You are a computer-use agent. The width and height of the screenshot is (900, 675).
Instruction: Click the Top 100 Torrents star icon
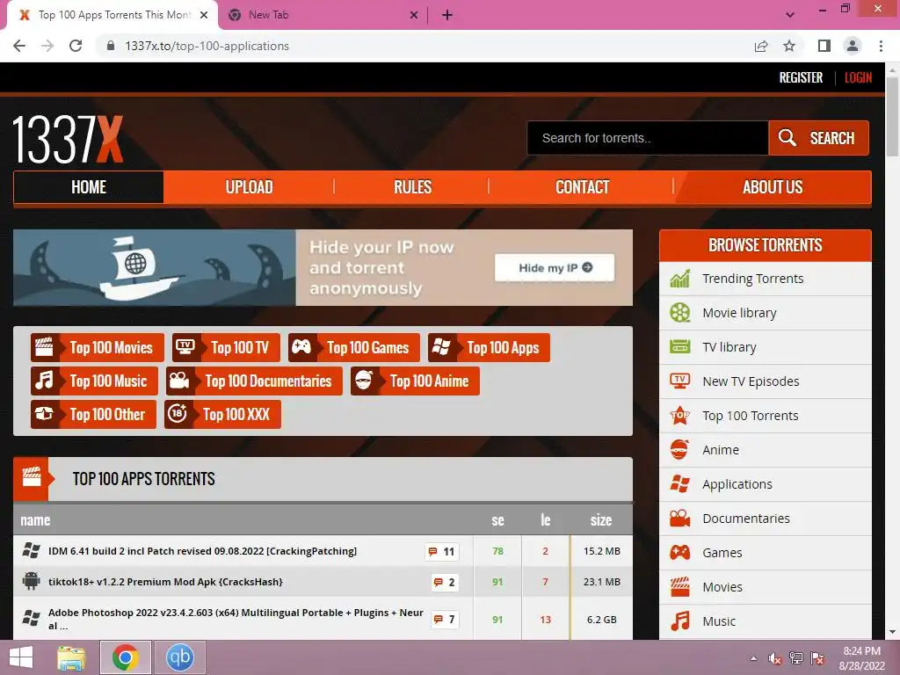coord(680,416)
